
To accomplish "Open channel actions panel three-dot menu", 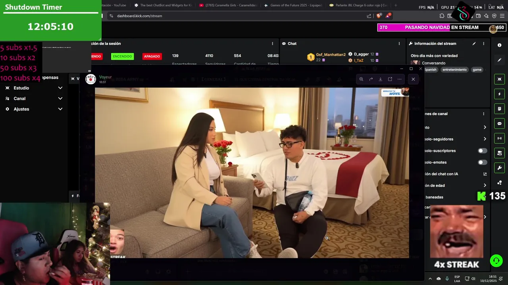I will point(483,114).
